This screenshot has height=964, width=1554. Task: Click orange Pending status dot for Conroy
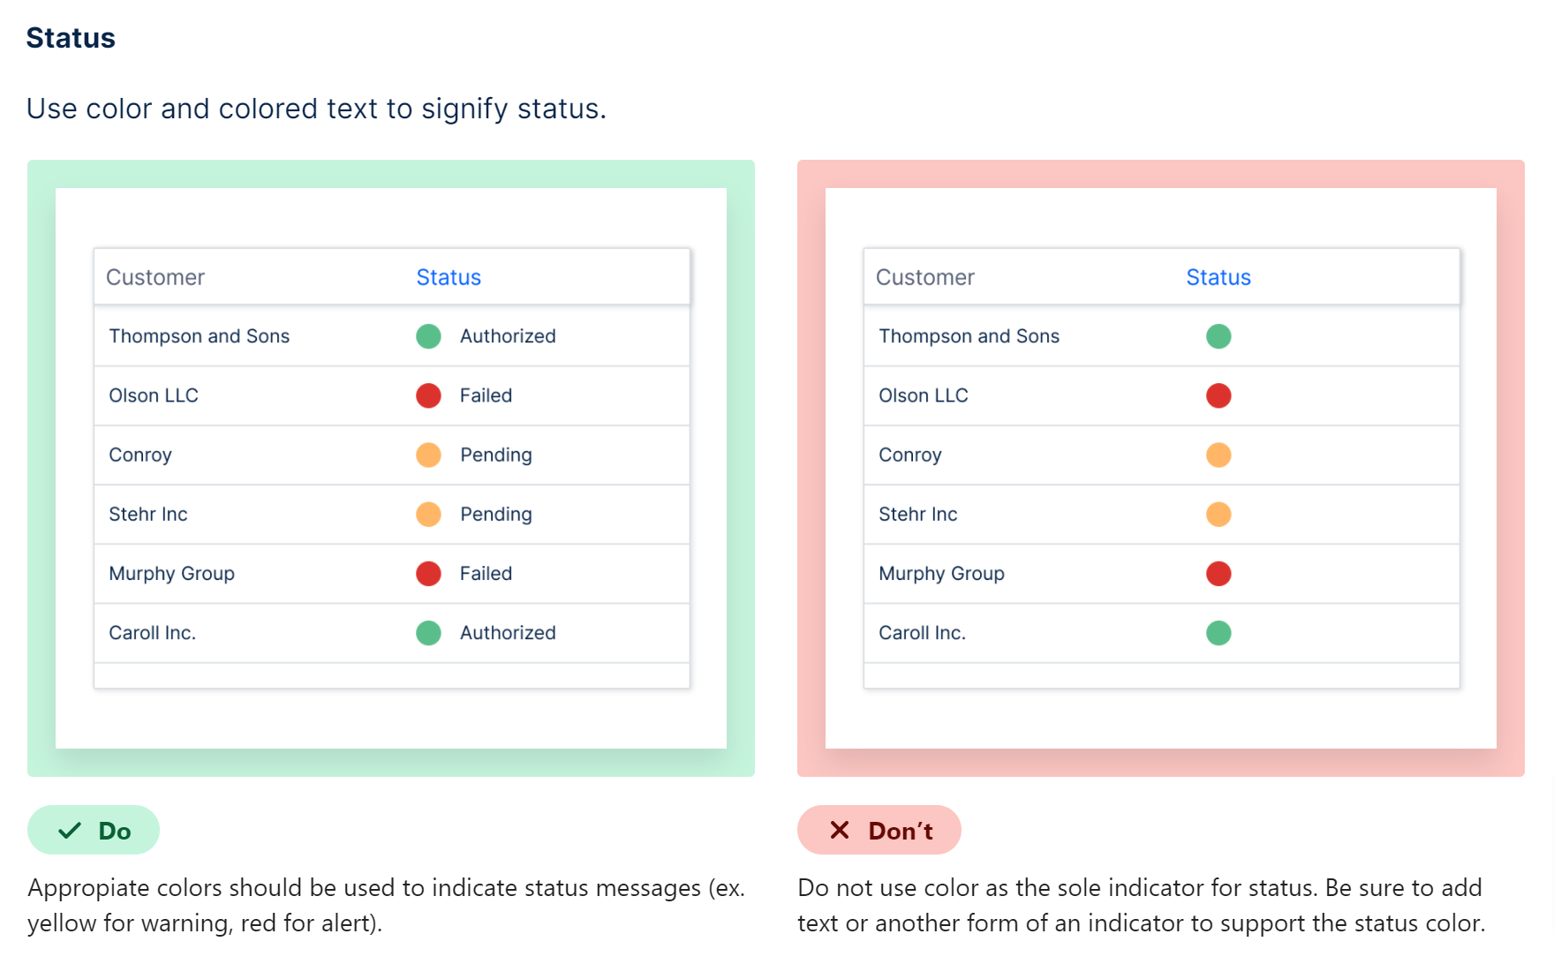[428, 455]
